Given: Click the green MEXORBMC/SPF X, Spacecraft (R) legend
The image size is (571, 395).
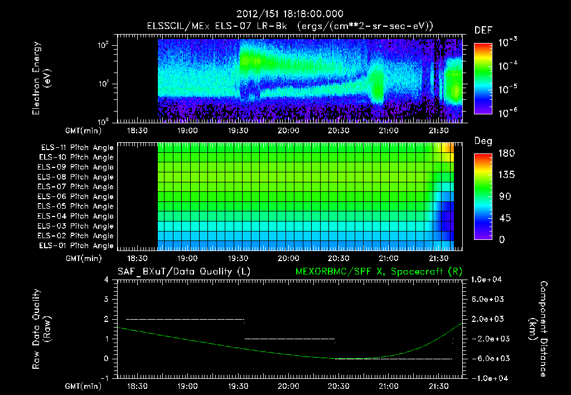Looking at the screenshot, I should pos(379,272).
